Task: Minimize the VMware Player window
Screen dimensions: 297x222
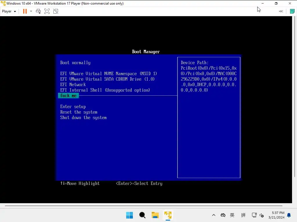Action: (262, 3)
